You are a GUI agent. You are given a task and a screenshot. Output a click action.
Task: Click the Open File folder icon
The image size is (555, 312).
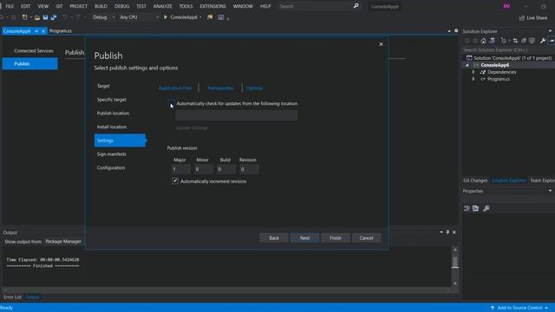[37, 17]
